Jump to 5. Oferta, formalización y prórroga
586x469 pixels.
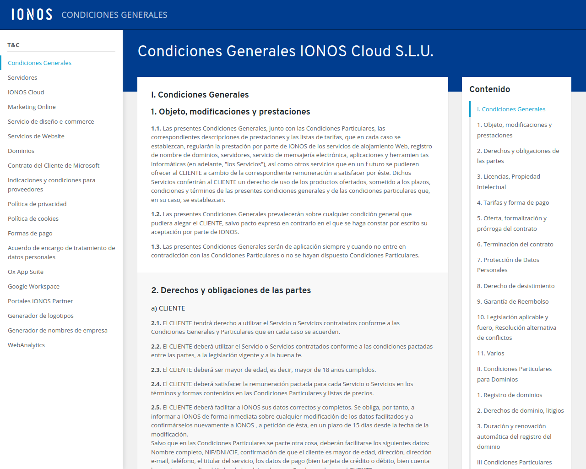[512, 224]
